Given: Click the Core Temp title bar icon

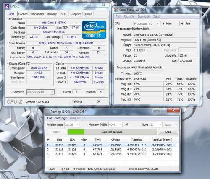Looking at the screenshot, I should pos(116,10).
